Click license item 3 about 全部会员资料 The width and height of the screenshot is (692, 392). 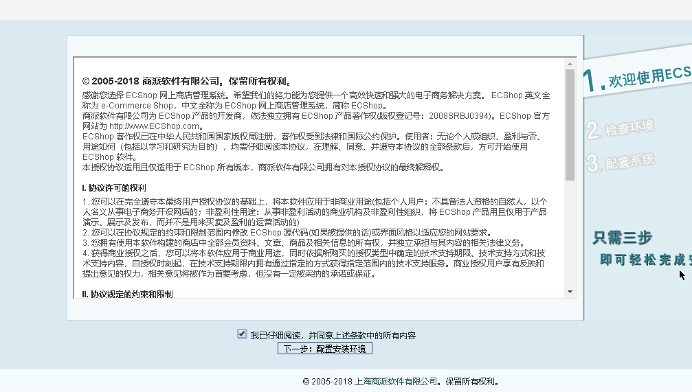(x=304, y=243)
